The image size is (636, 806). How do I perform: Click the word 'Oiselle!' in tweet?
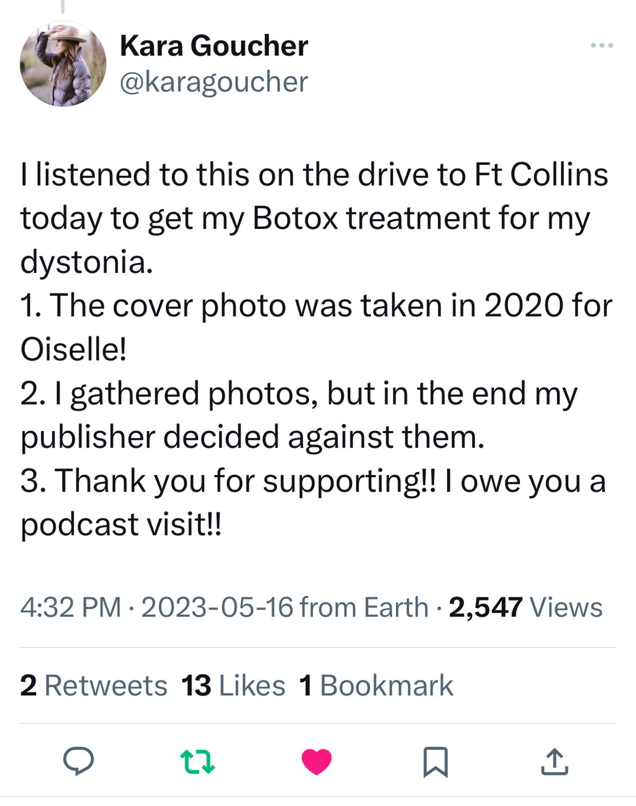pos(74,350)
